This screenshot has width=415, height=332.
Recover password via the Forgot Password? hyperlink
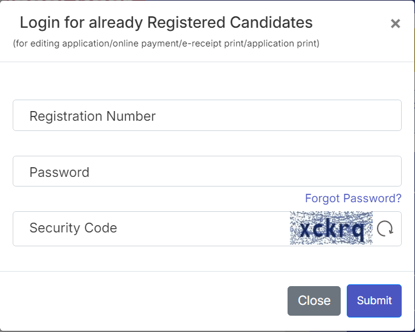[x=353, y=198]
